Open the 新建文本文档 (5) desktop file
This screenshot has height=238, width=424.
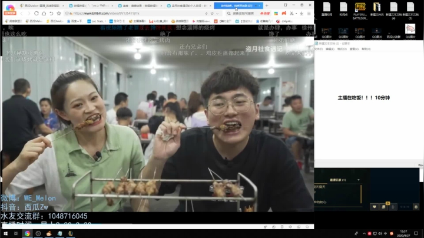click(x=410, y=11)
